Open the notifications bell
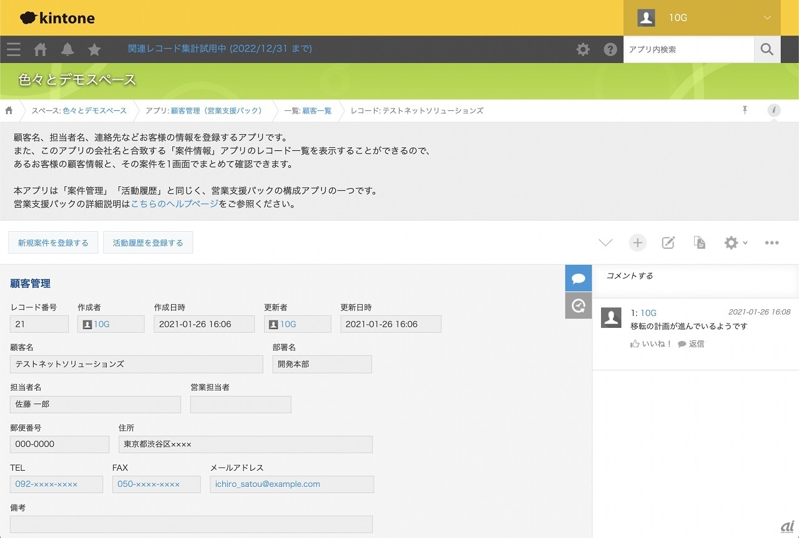This screenshot has height=538, width=799. 67,49
